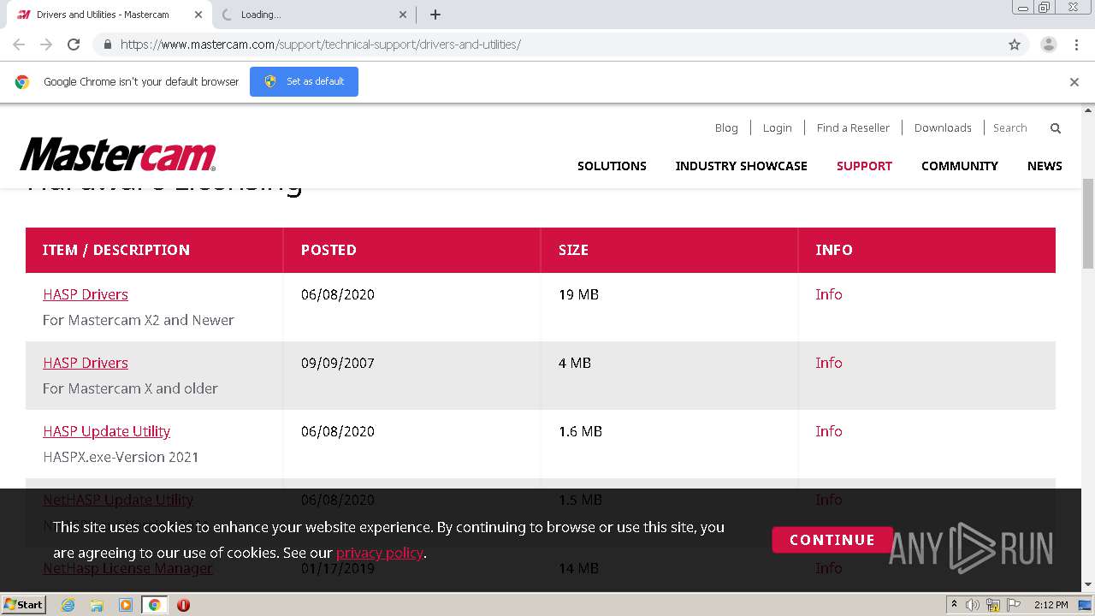Open the Chrome three-dot menu
Image resolution: width=1095 pixels, height=616 pixels.
coord(1076,44)
